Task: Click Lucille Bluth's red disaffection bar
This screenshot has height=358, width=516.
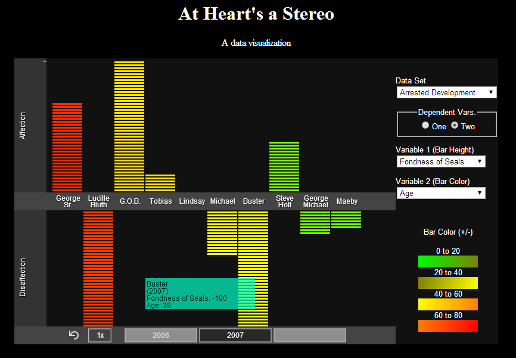Action: pos(98,269)
